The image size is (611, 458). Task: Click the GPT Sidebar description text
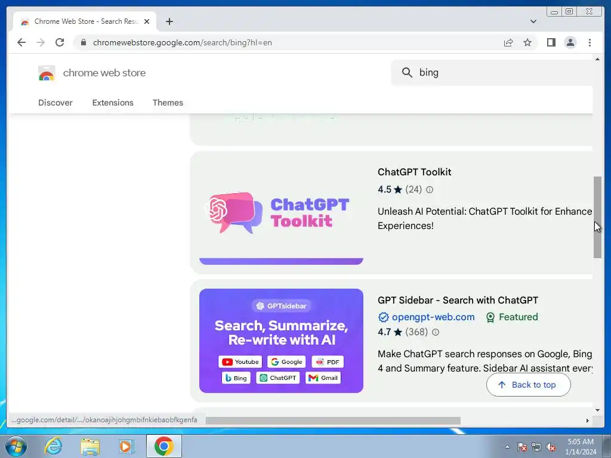[485, 361]
